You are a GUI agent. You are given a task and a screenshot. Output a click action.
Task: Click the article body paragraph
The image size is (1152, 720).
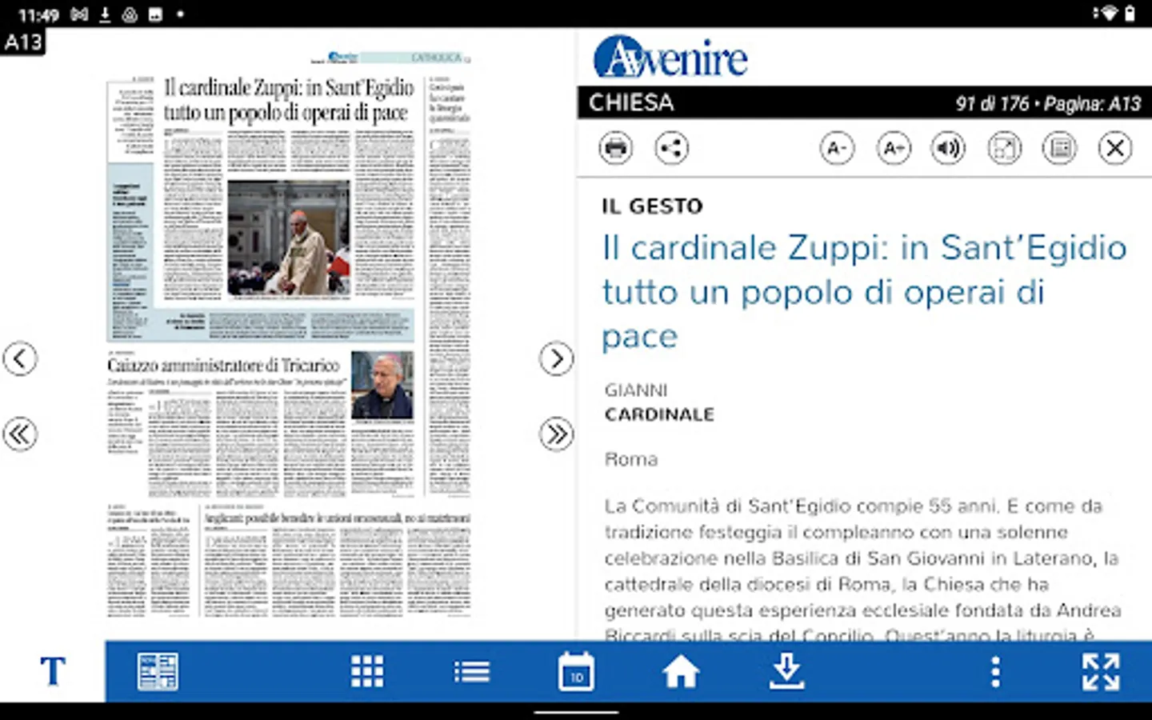862,570
